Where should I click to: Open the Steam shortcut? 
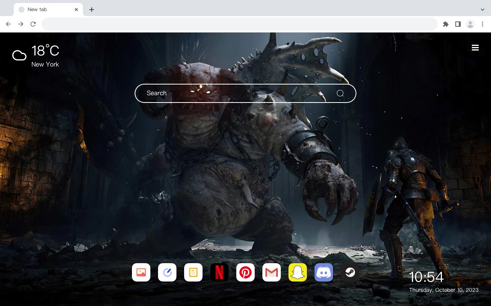coord(350,272)
